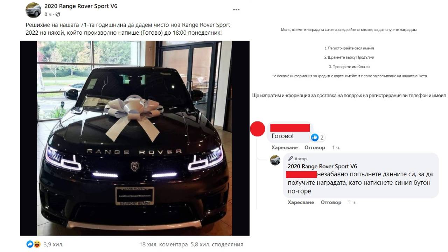Click the author name in the reply bubble
The image size is (448, 252).
(322, 166)
